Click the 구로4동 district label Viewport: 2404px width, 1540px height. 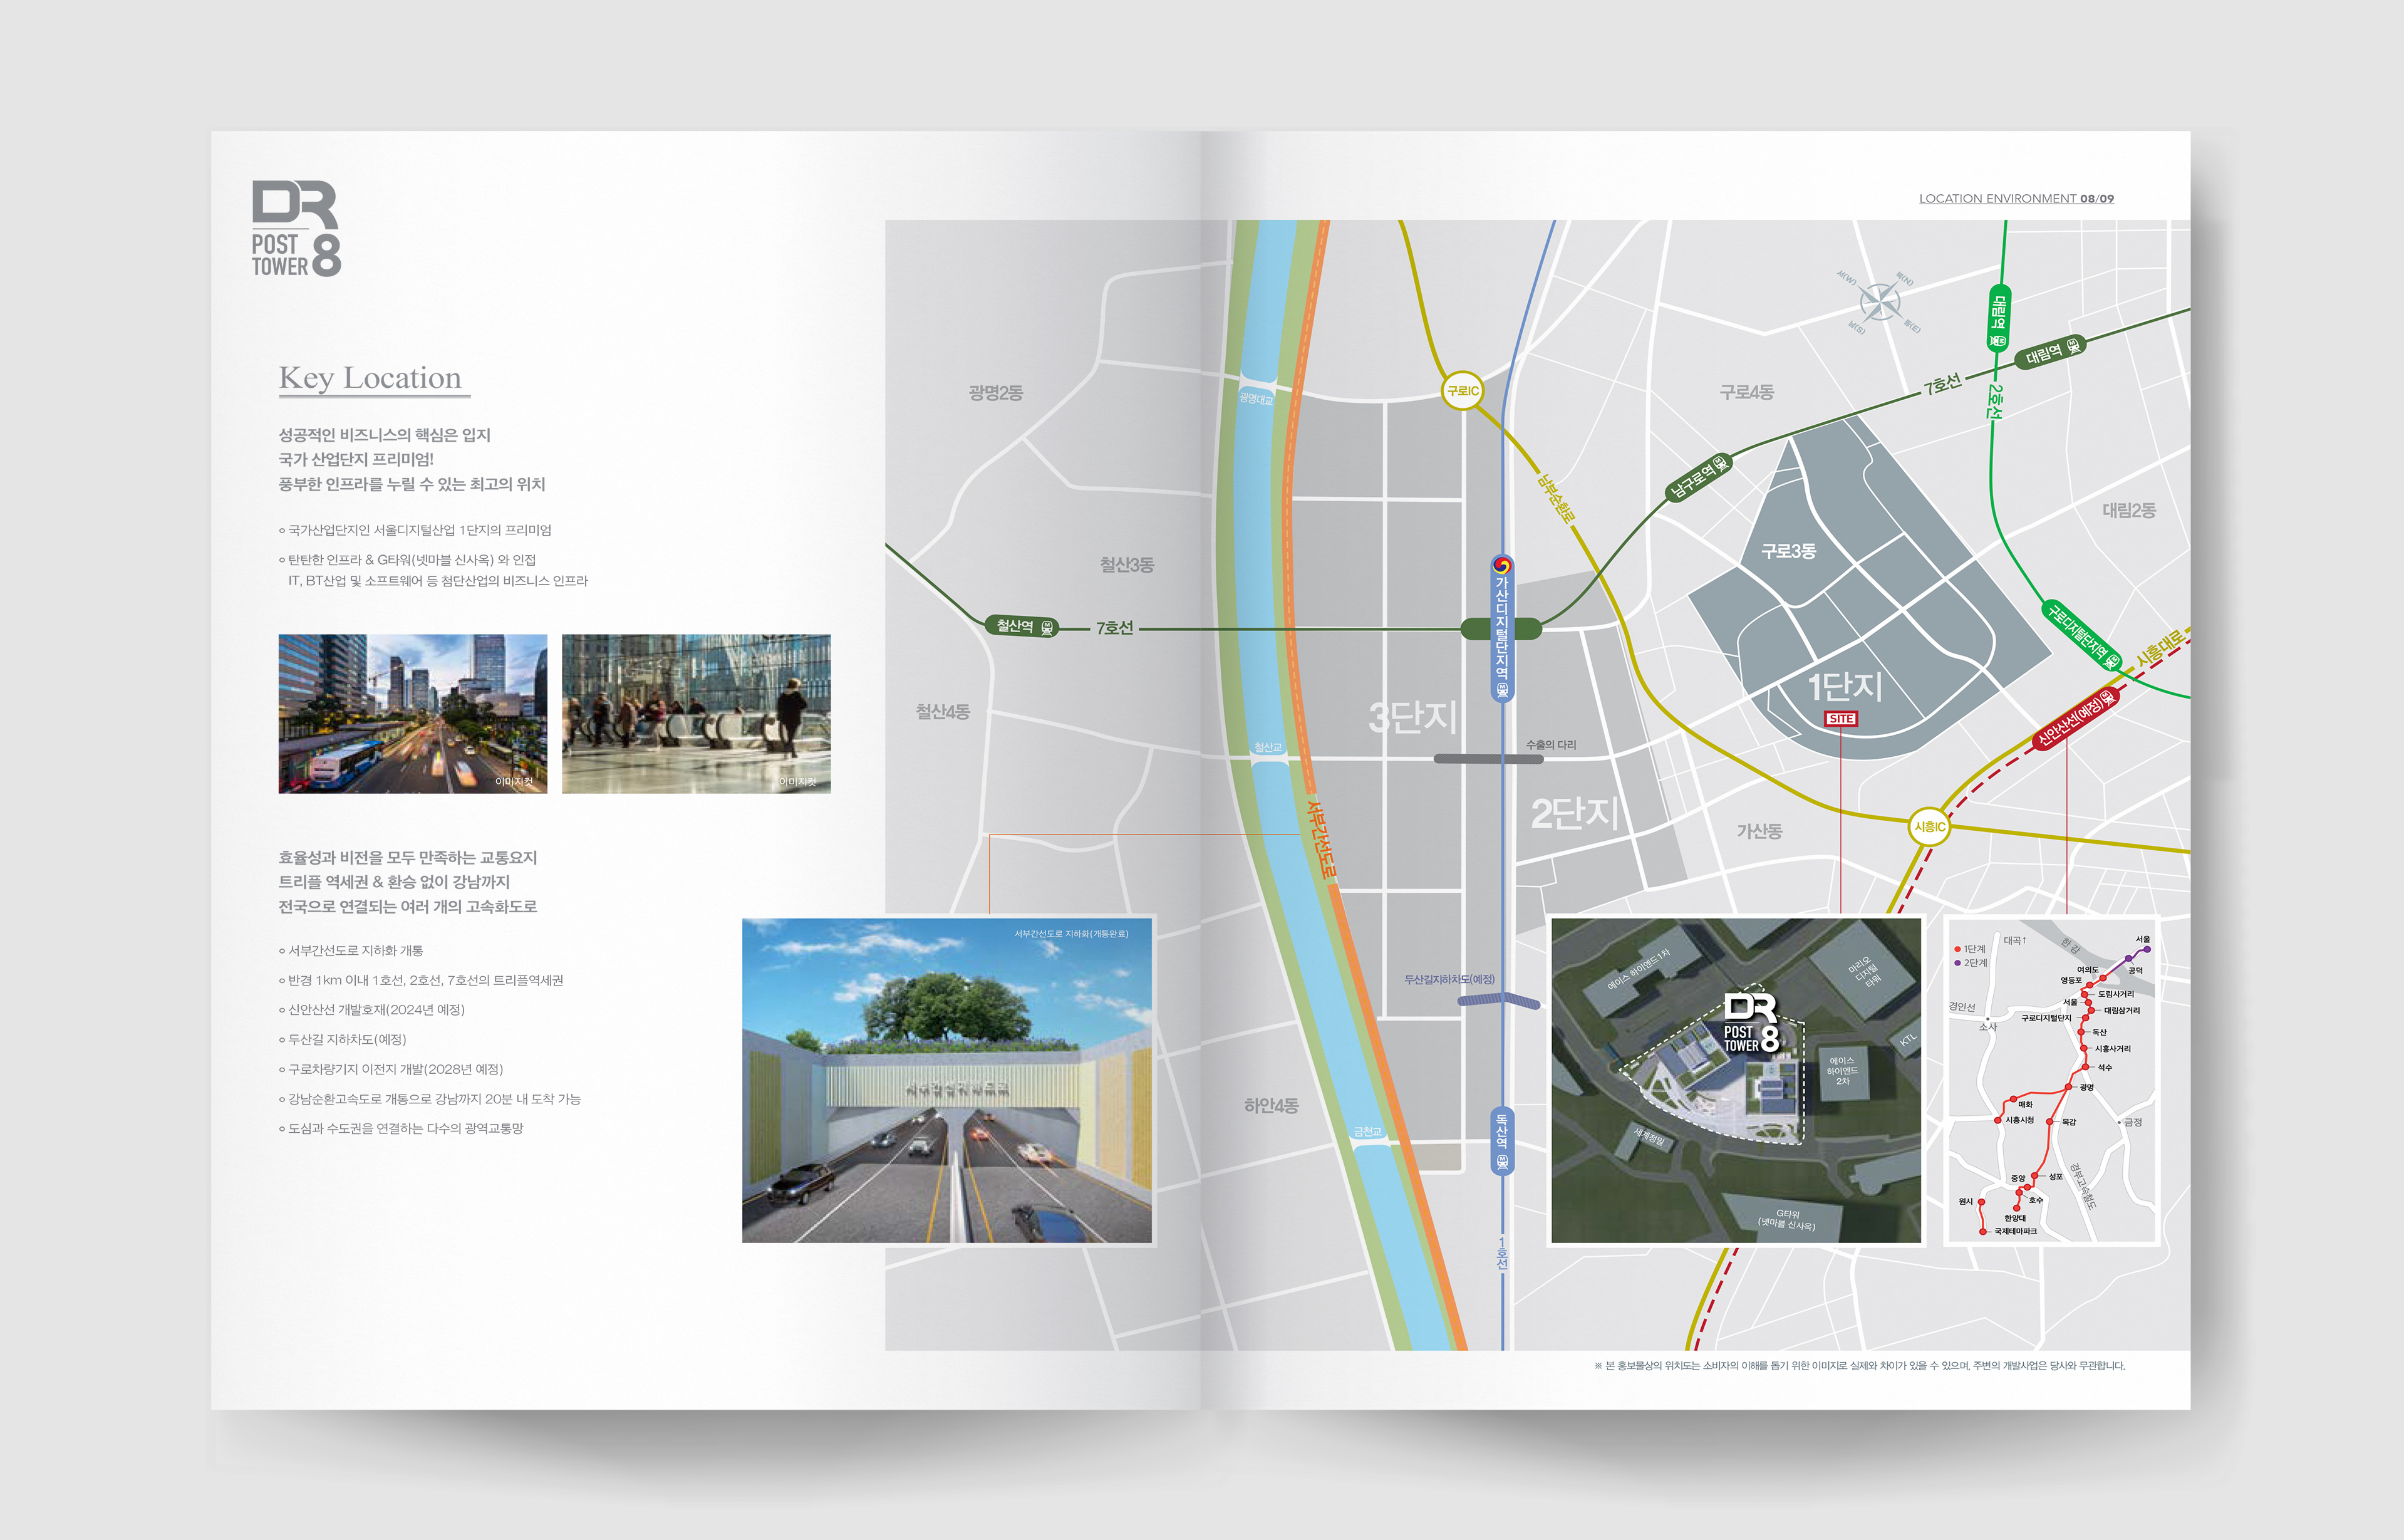[x=1746, y=392]
